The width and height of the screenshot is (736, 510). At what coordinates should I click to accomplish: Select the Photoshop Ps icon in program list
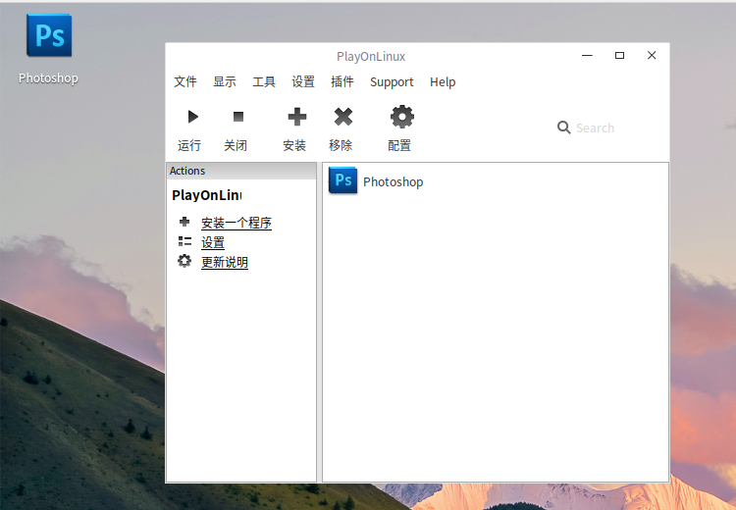point(342,180)
